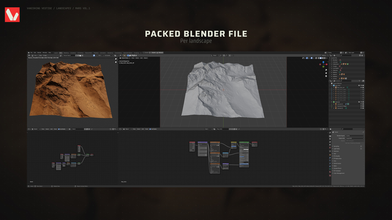Screen dimensions: 392x220
Task: Open the Blender logo menu in the top bar
Action: click(29, 53)
